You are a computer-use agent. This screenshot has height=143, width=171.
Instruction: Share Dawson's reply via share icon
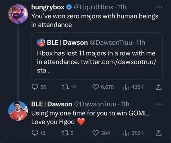click(159, 133)
